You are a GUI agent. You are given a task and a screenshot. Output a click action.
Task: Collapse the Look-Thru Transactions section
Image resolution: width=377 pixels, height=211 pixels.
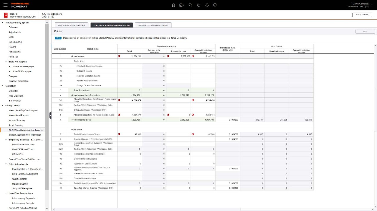(x=6, y=193)
